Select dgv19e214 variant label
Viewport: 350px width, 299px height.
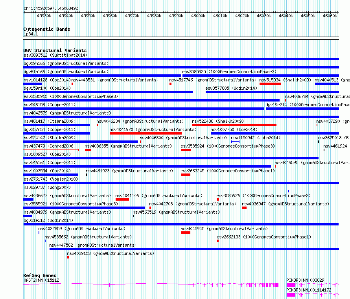pyautogui.click(x=308, y=105)
